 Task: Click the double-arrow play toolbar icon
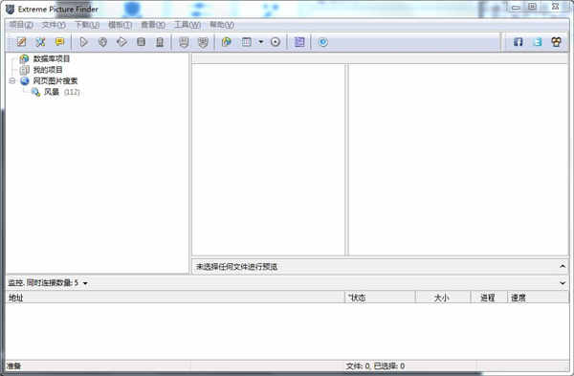121,42
